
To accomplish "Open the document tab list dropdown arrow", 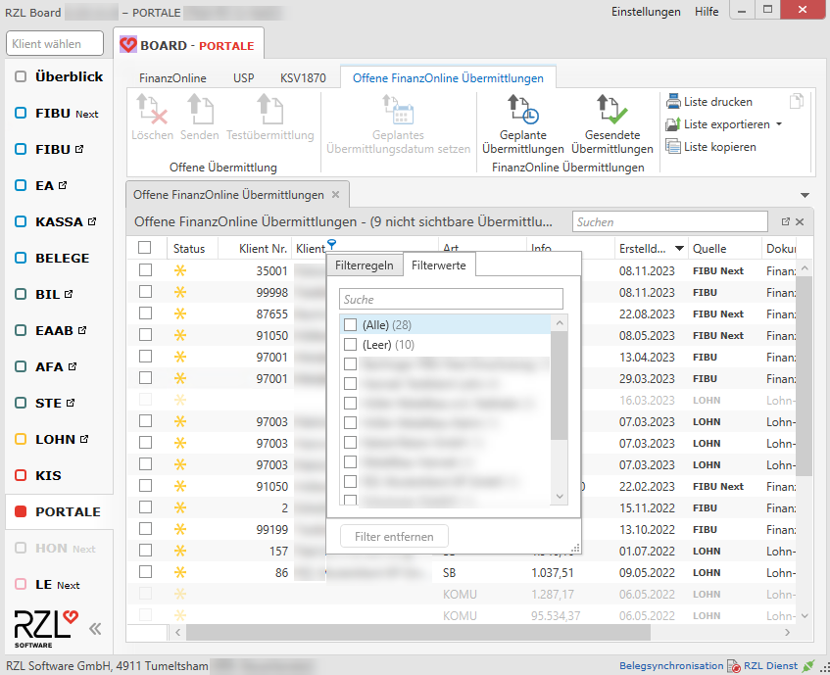I will coord(806,195).
